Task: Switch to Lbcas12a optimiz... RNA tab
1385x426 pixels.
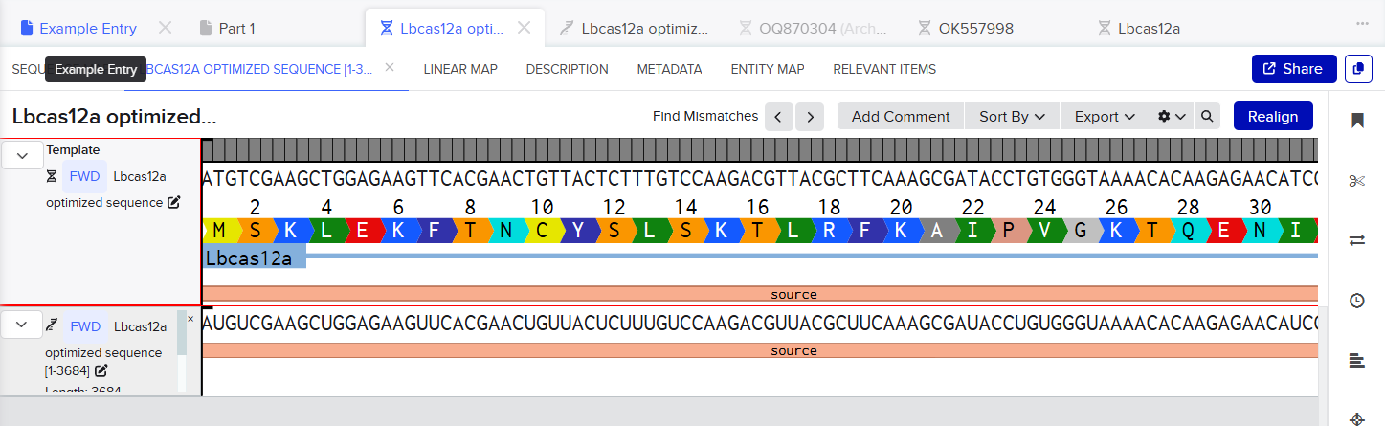Action: tap(635, 28)
